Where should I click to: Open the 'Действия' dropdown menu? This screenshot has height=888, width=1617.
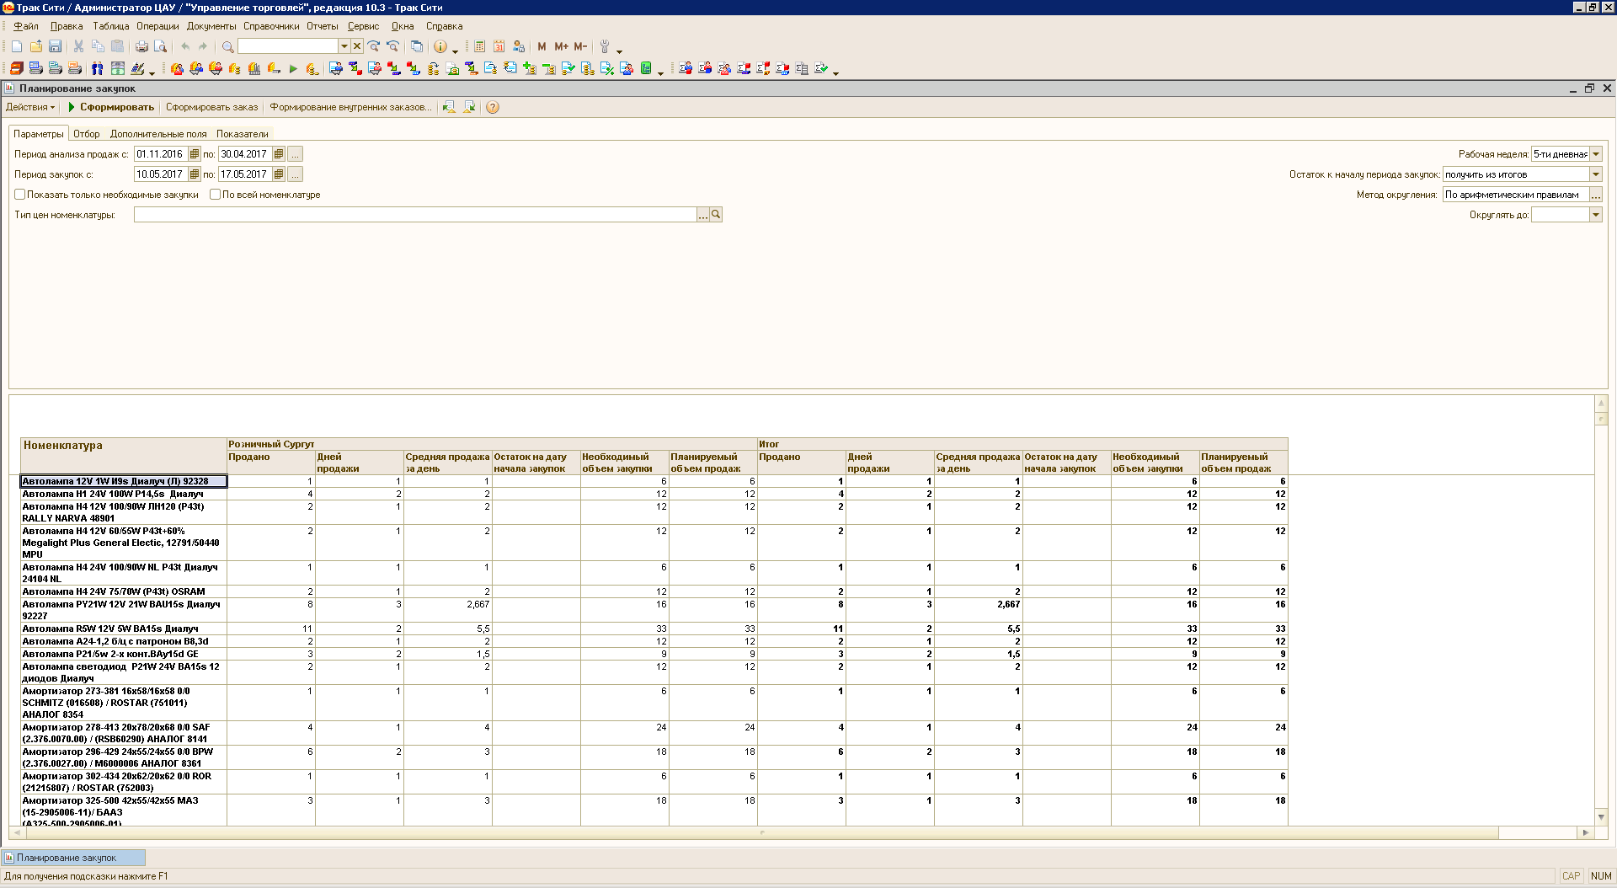[x=30, y=107]
